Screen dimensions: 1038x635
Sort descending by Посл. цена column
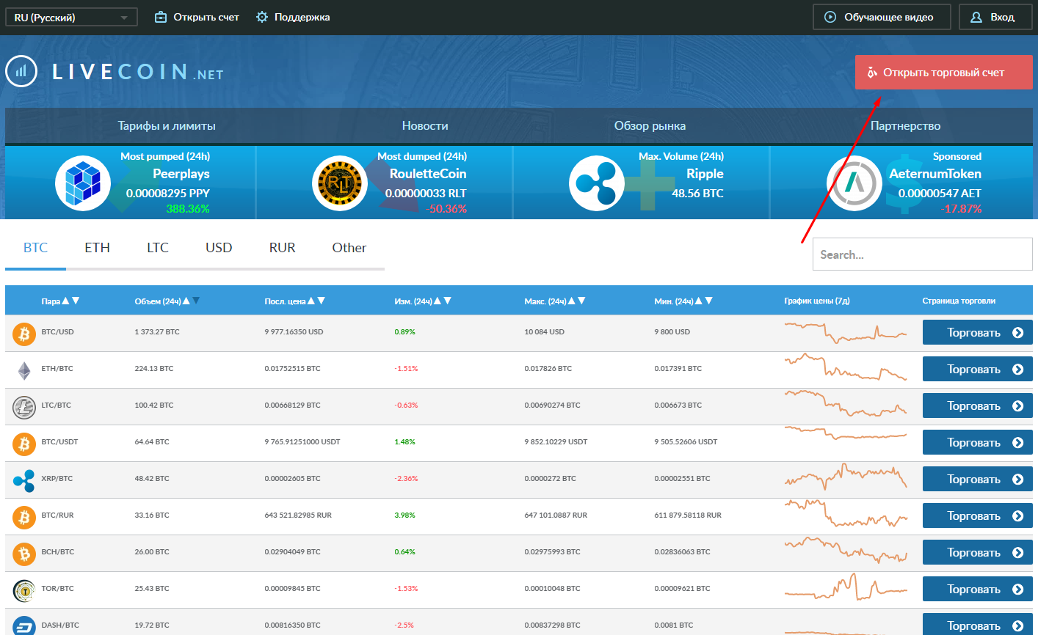pyautogui.click(x=321, y=301)
